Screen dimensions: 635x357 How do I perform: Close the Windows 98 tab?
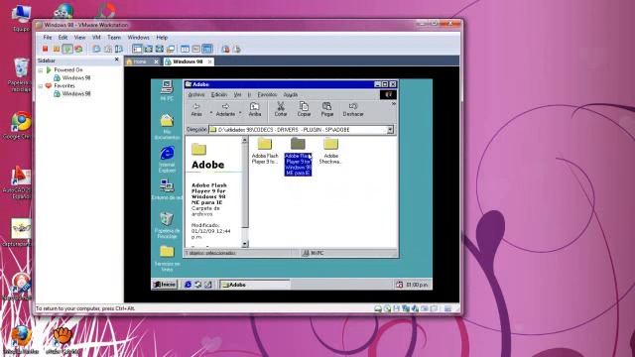click(x=209, y=61)
